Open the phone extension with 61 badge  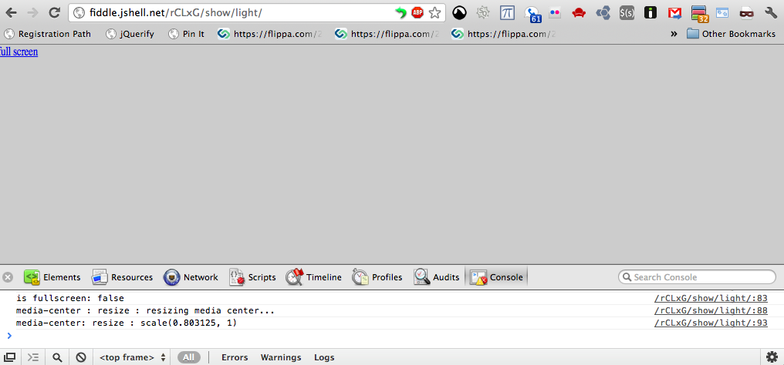pos(532,14)
